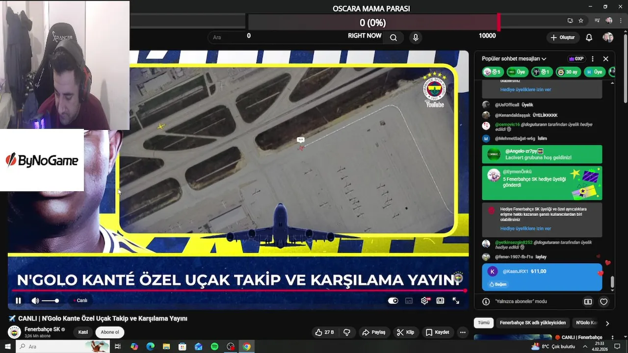Mute the video with the speaker icon

[x=35, y=301]
